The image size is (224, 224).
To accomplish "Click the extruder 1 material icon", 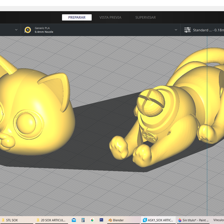I will click(x=28, y=30).
